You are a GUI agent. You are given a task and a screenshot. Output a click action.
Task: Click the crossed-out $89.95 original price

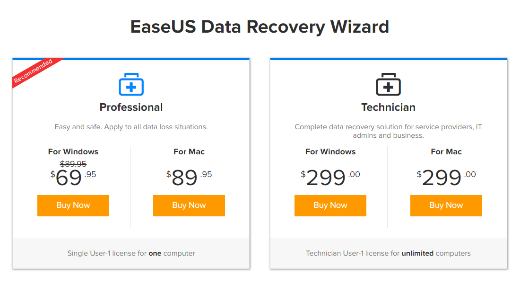click(x=73, y=164)
